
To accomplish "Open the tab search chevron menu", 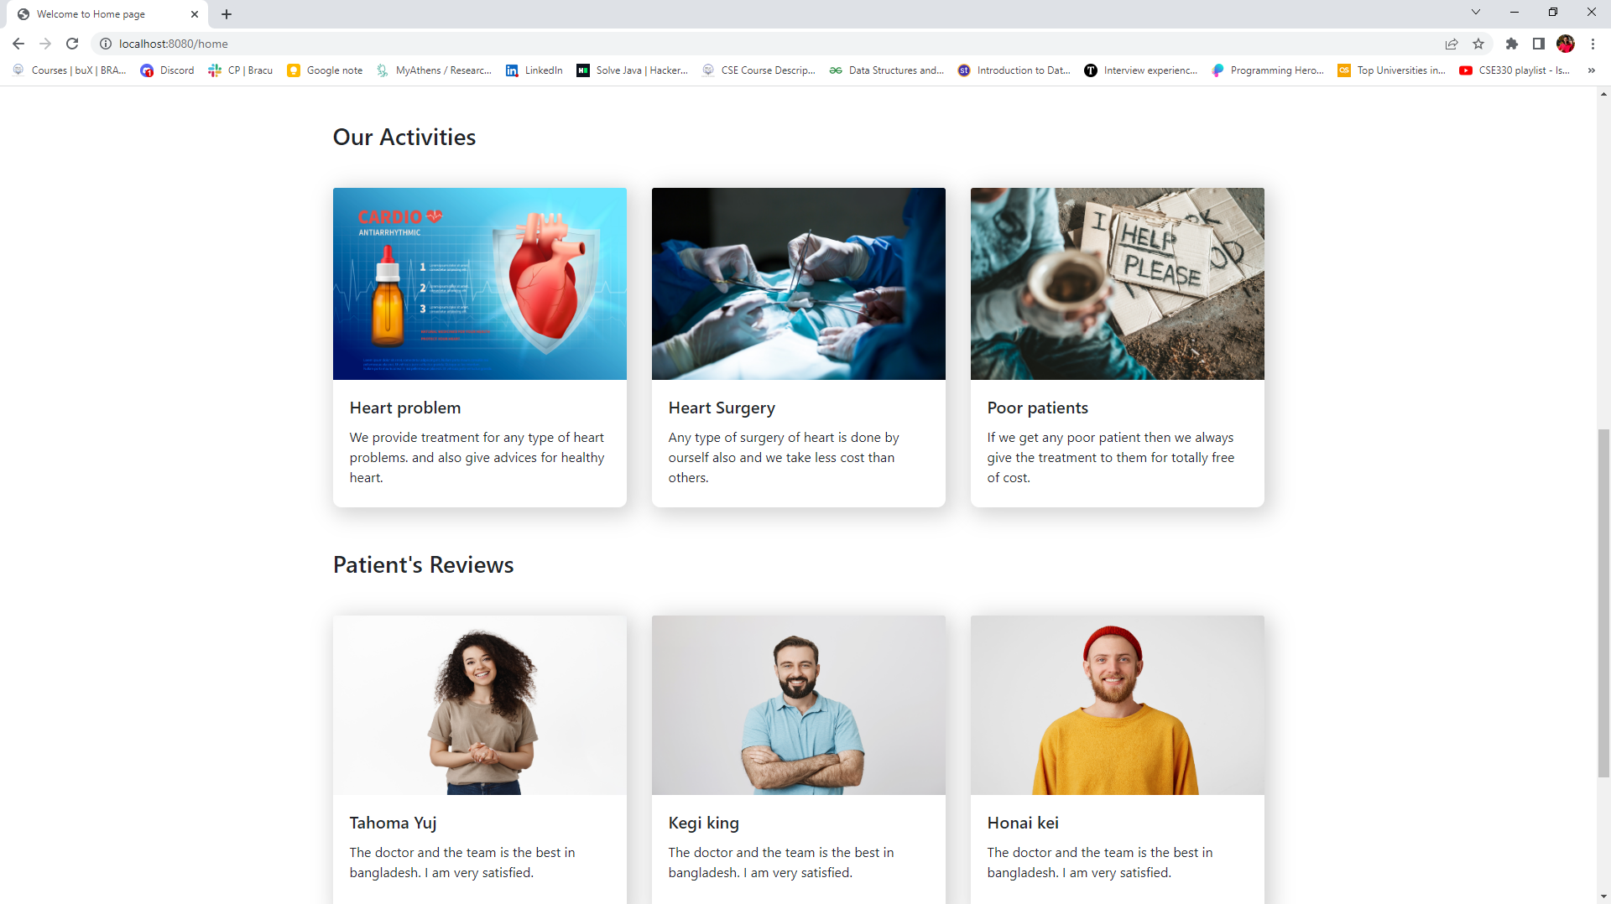I will point(1475,12).
